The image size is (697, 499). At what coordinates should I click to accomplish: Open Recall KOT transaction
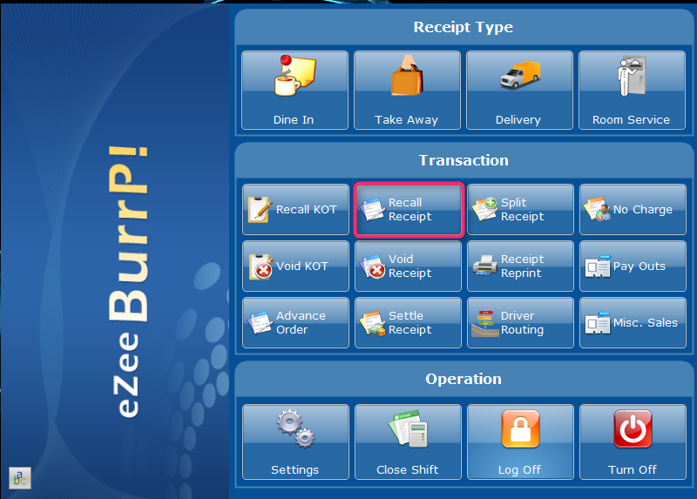click(x=295, y=209)
